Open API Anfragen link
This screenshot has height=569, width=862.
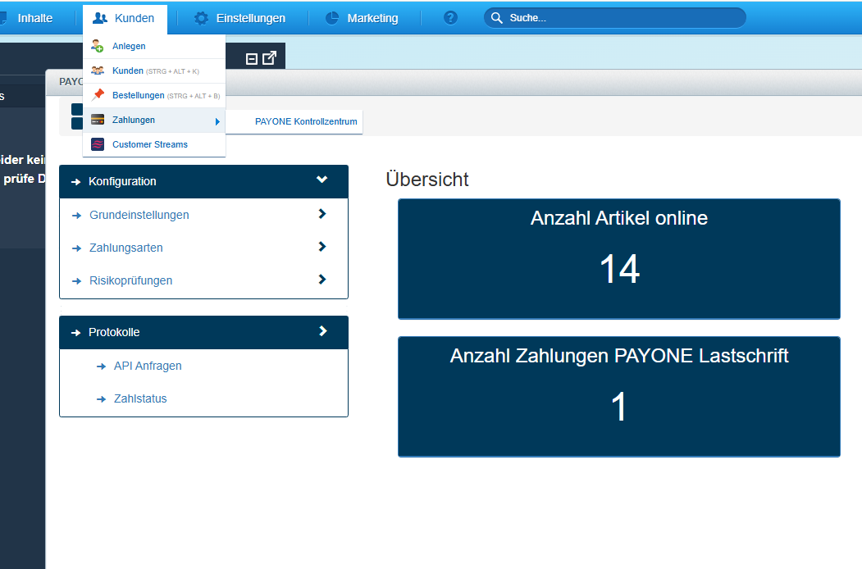148,366
